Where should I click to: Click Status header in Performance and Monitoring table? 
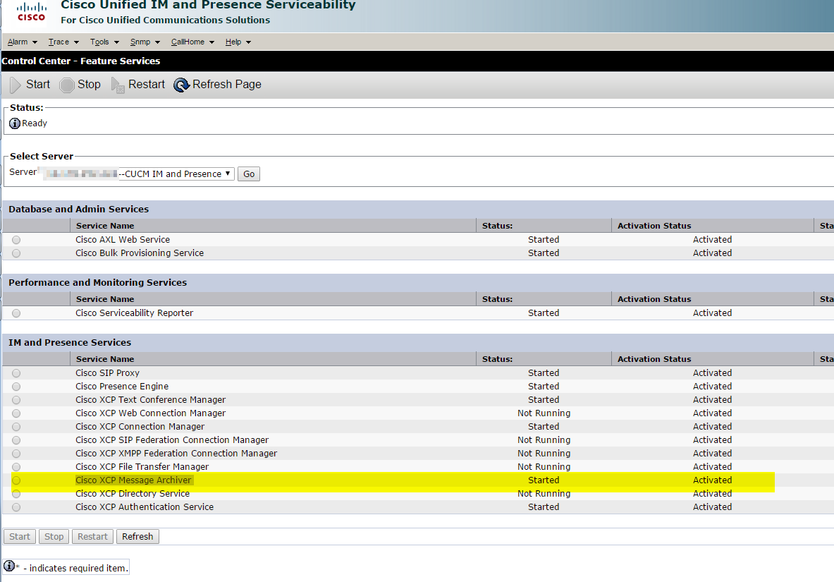(497, 299)
